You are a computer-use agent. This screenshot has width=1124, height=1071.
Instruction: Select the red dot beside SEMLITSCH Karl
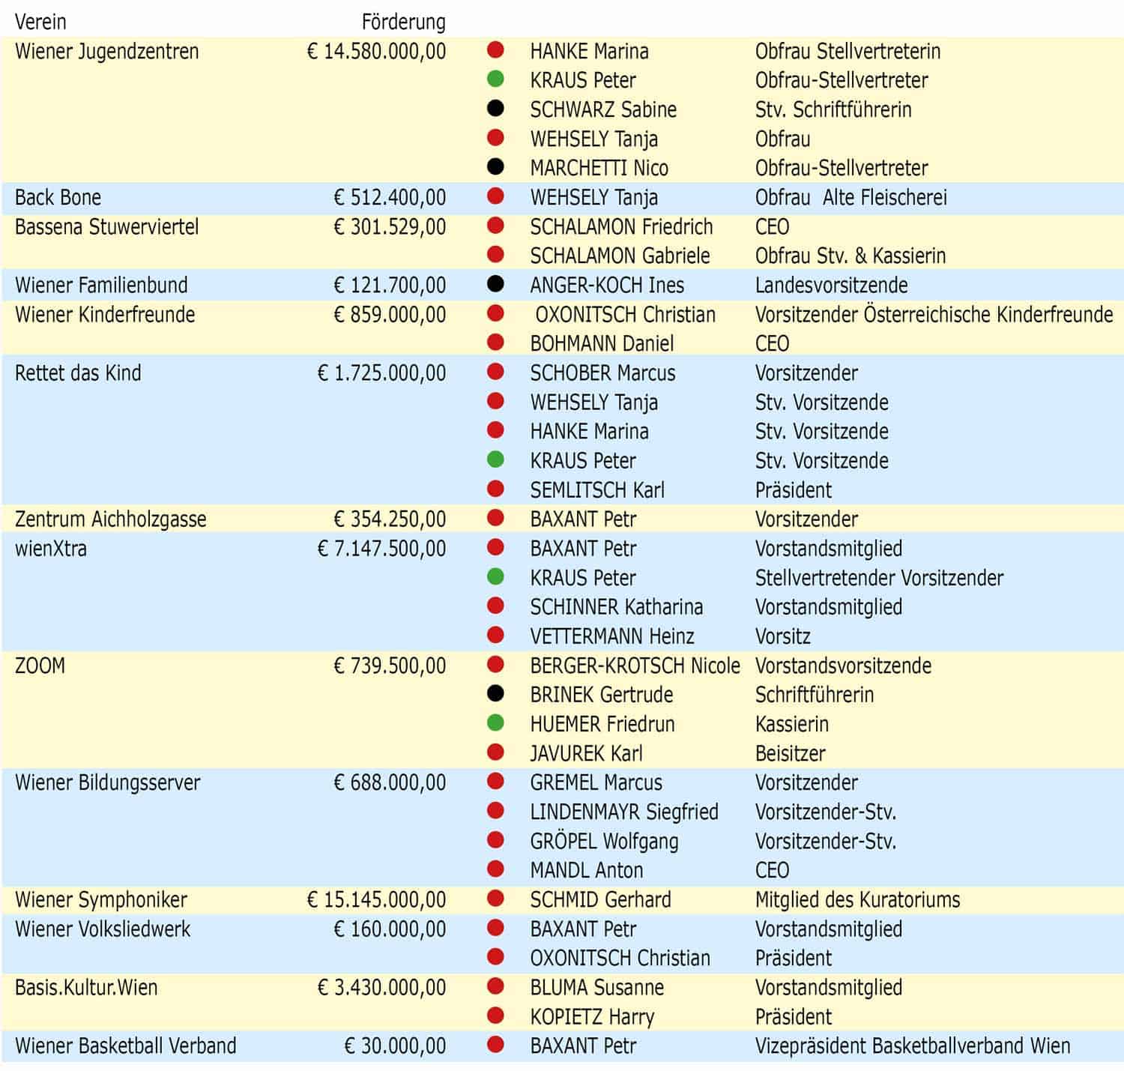(495, 489)
